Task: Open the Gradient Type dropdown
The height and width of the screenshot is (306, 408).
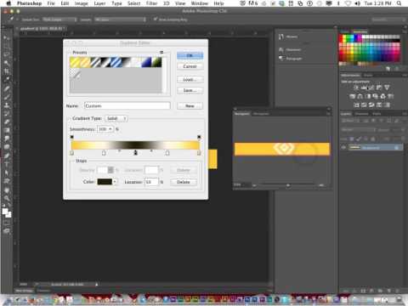Action: pos(116,118)
